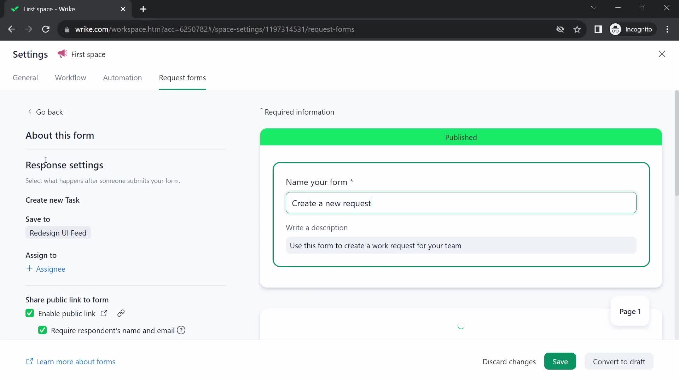Expand the Assign to assignee selector
Screen dimensions: 679x382
coord(46,269)
